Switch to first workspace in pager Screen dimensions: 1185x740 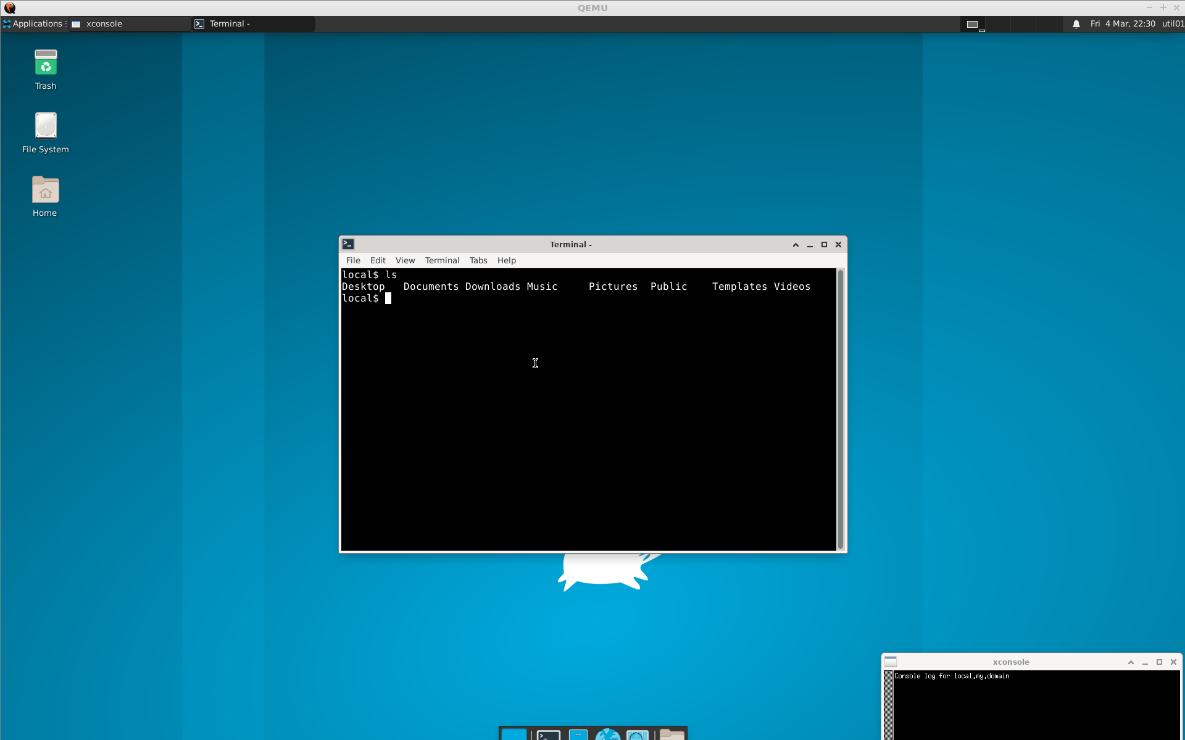973,24
